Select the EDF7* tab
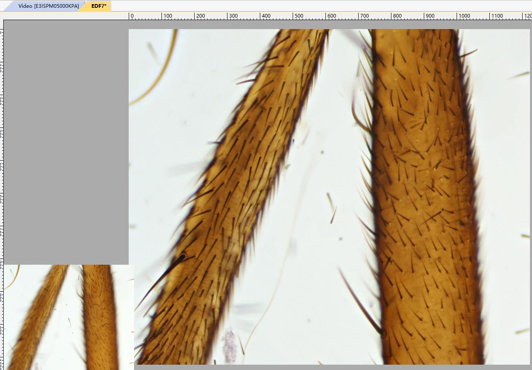 point(98,6)
